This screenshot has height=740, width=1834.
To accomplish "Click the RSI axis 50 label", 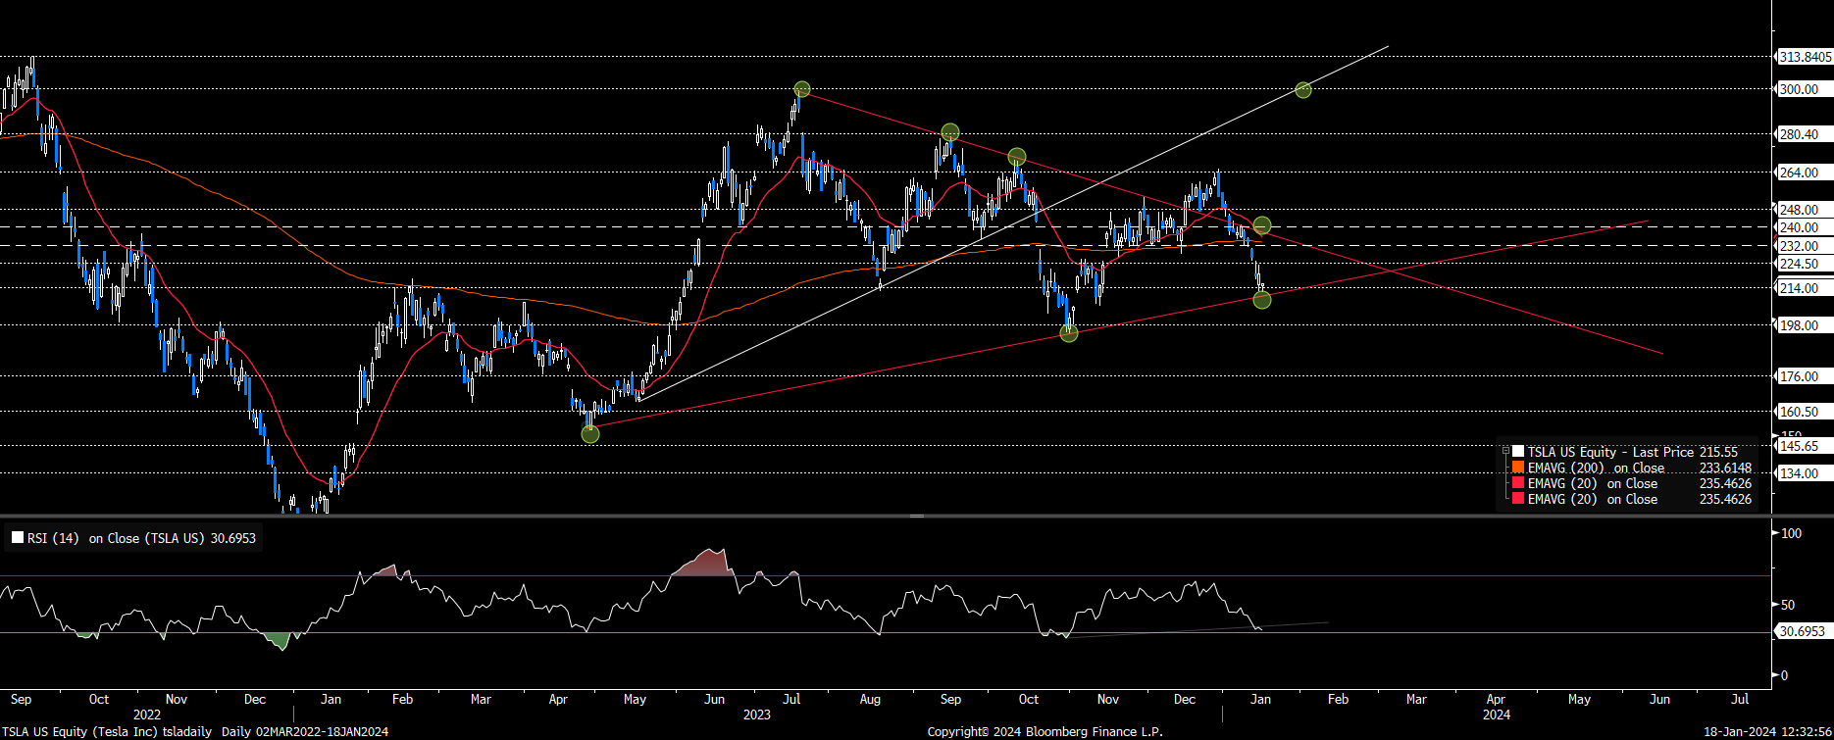I will 1788,605.
